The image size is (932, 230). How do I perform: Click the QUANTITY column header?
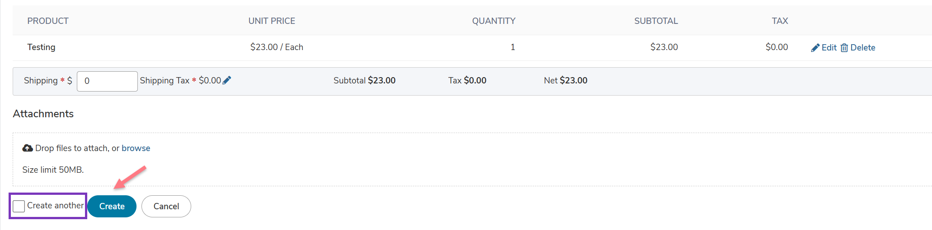pos(494,21)
